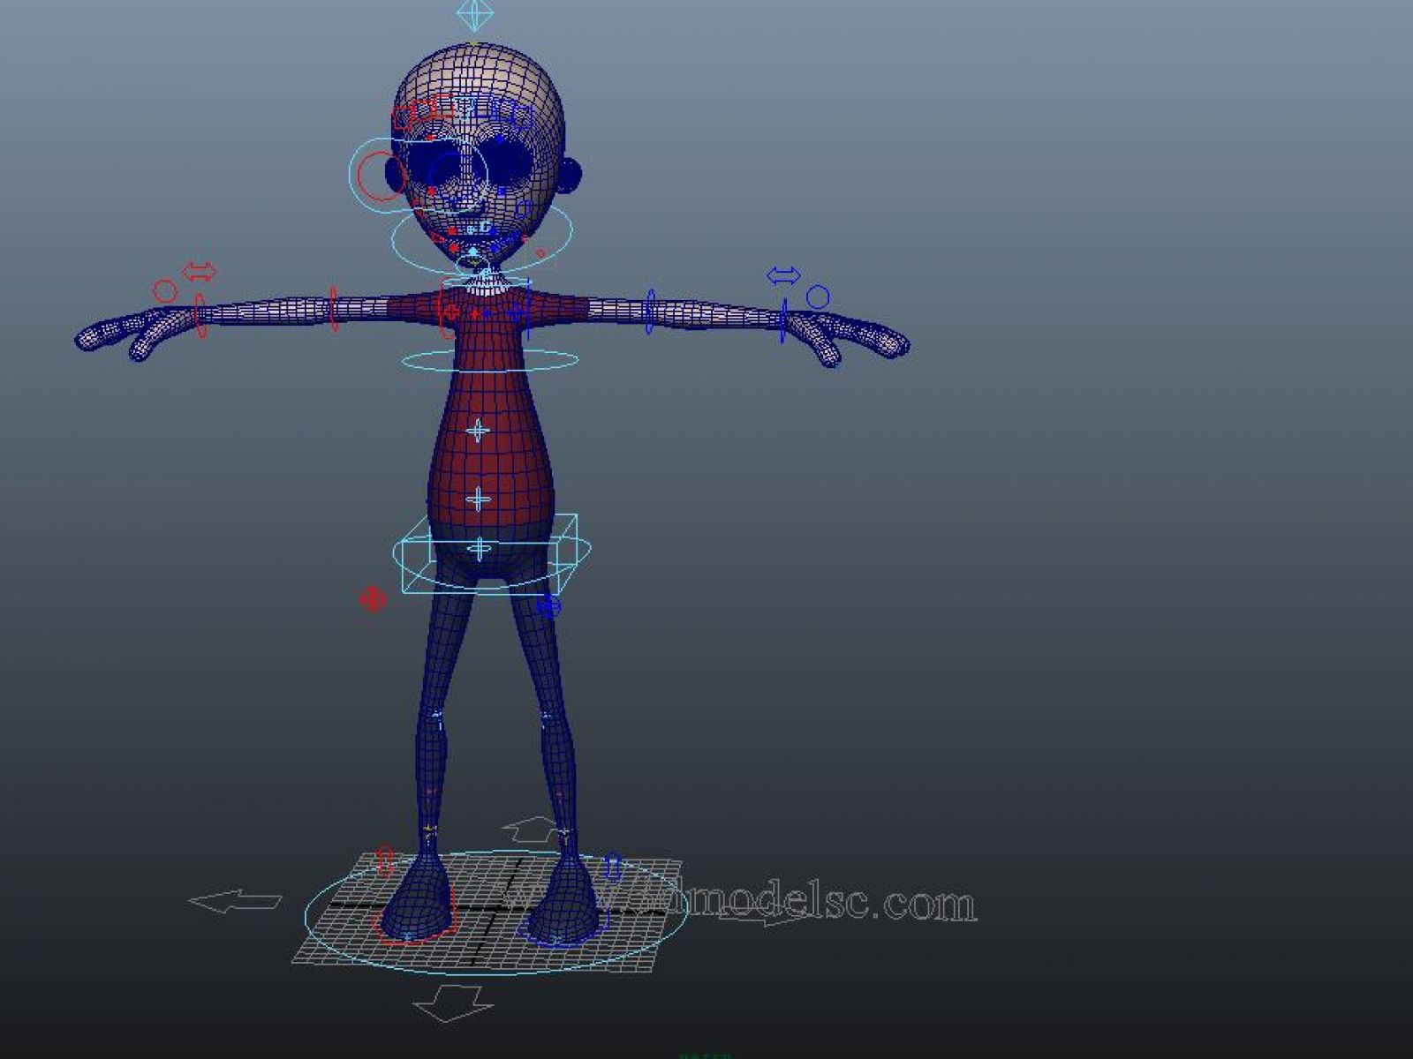Select the blue elbow ring control
The height and width of the screenshot is (1059, 1413).
(651, 311)
